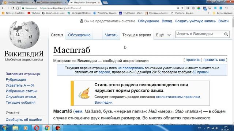Select the Читать tab
The image size is (234, 131).
pyautogui.click(x=111, y=35)
